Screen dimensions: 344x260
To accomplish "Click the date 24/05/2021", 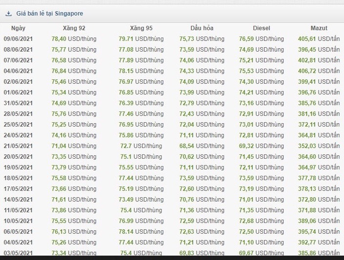I will (18, 135).
